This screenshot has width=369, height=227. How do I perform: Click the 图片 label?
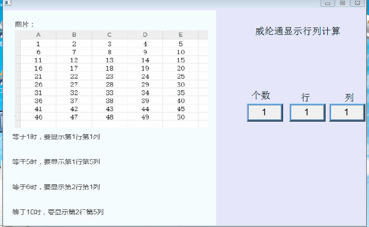(x=25, y=24)
